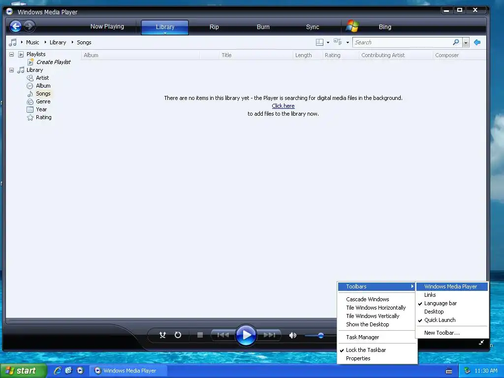This screenshot has width=504, height=378.
Task: Expand the Music breadcrumb arrow
Action: coord(22,42)
